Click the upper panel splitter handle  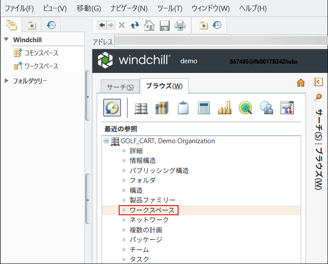pyautogui.click(x=87, y=96)
